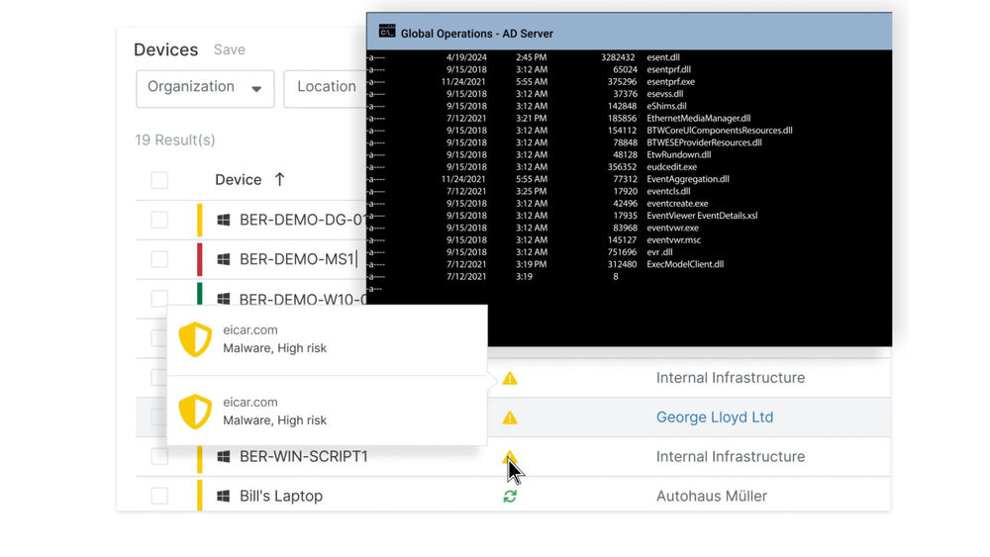This screenshot has width=990, height=557.
Task: Click the Device column header
Action: click(x=238, y=180)
